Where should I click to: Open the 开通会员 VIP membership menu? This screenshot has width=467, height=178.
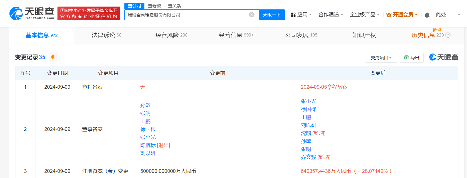(402, 15)
